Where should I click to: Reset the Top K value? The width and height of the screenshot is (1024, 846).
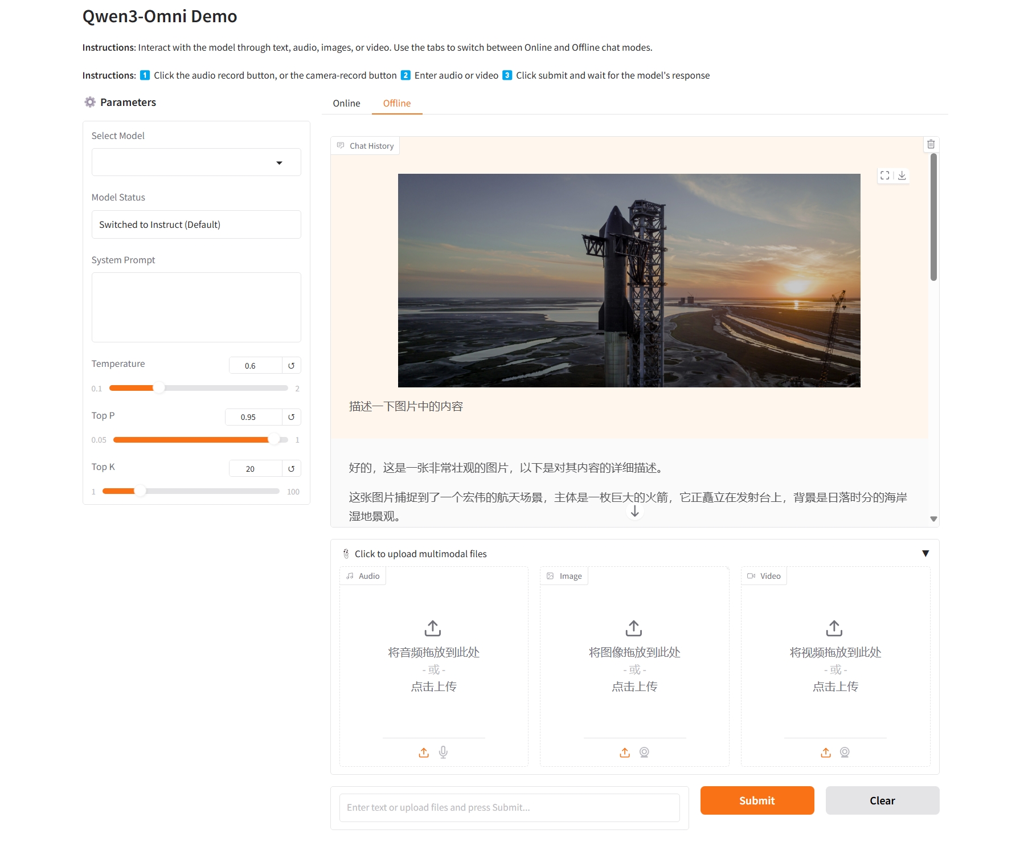point(291,469)
